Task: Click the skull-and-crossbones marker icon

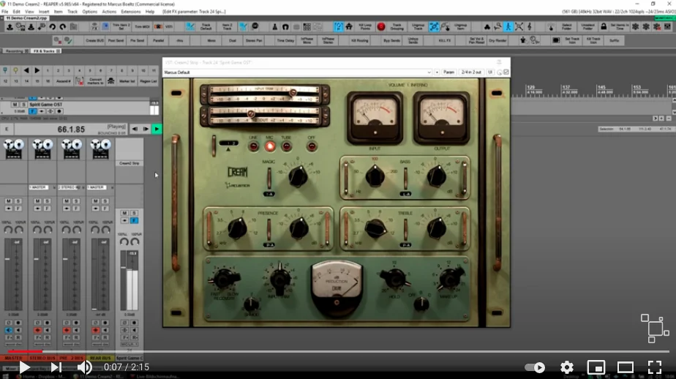Action: tap(110, 80)
